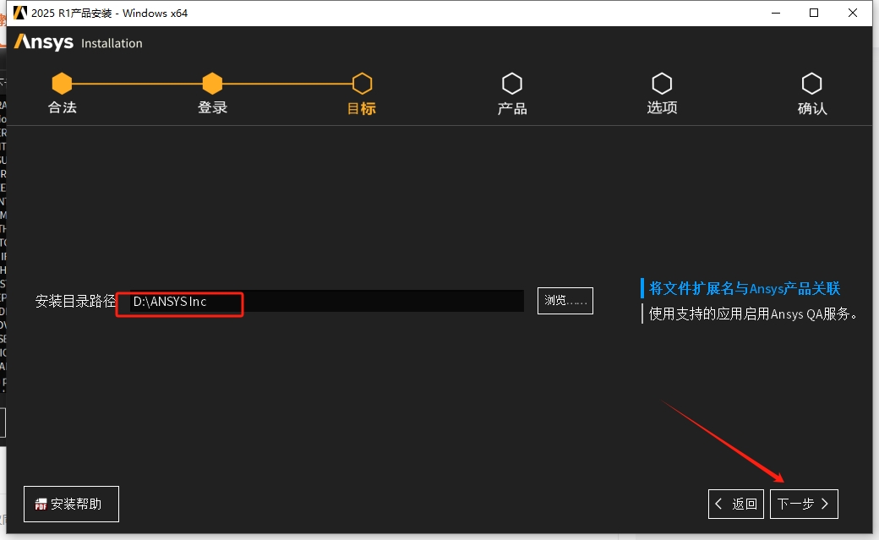
Task: Maximize the installer window
Action: pos(814,13)
